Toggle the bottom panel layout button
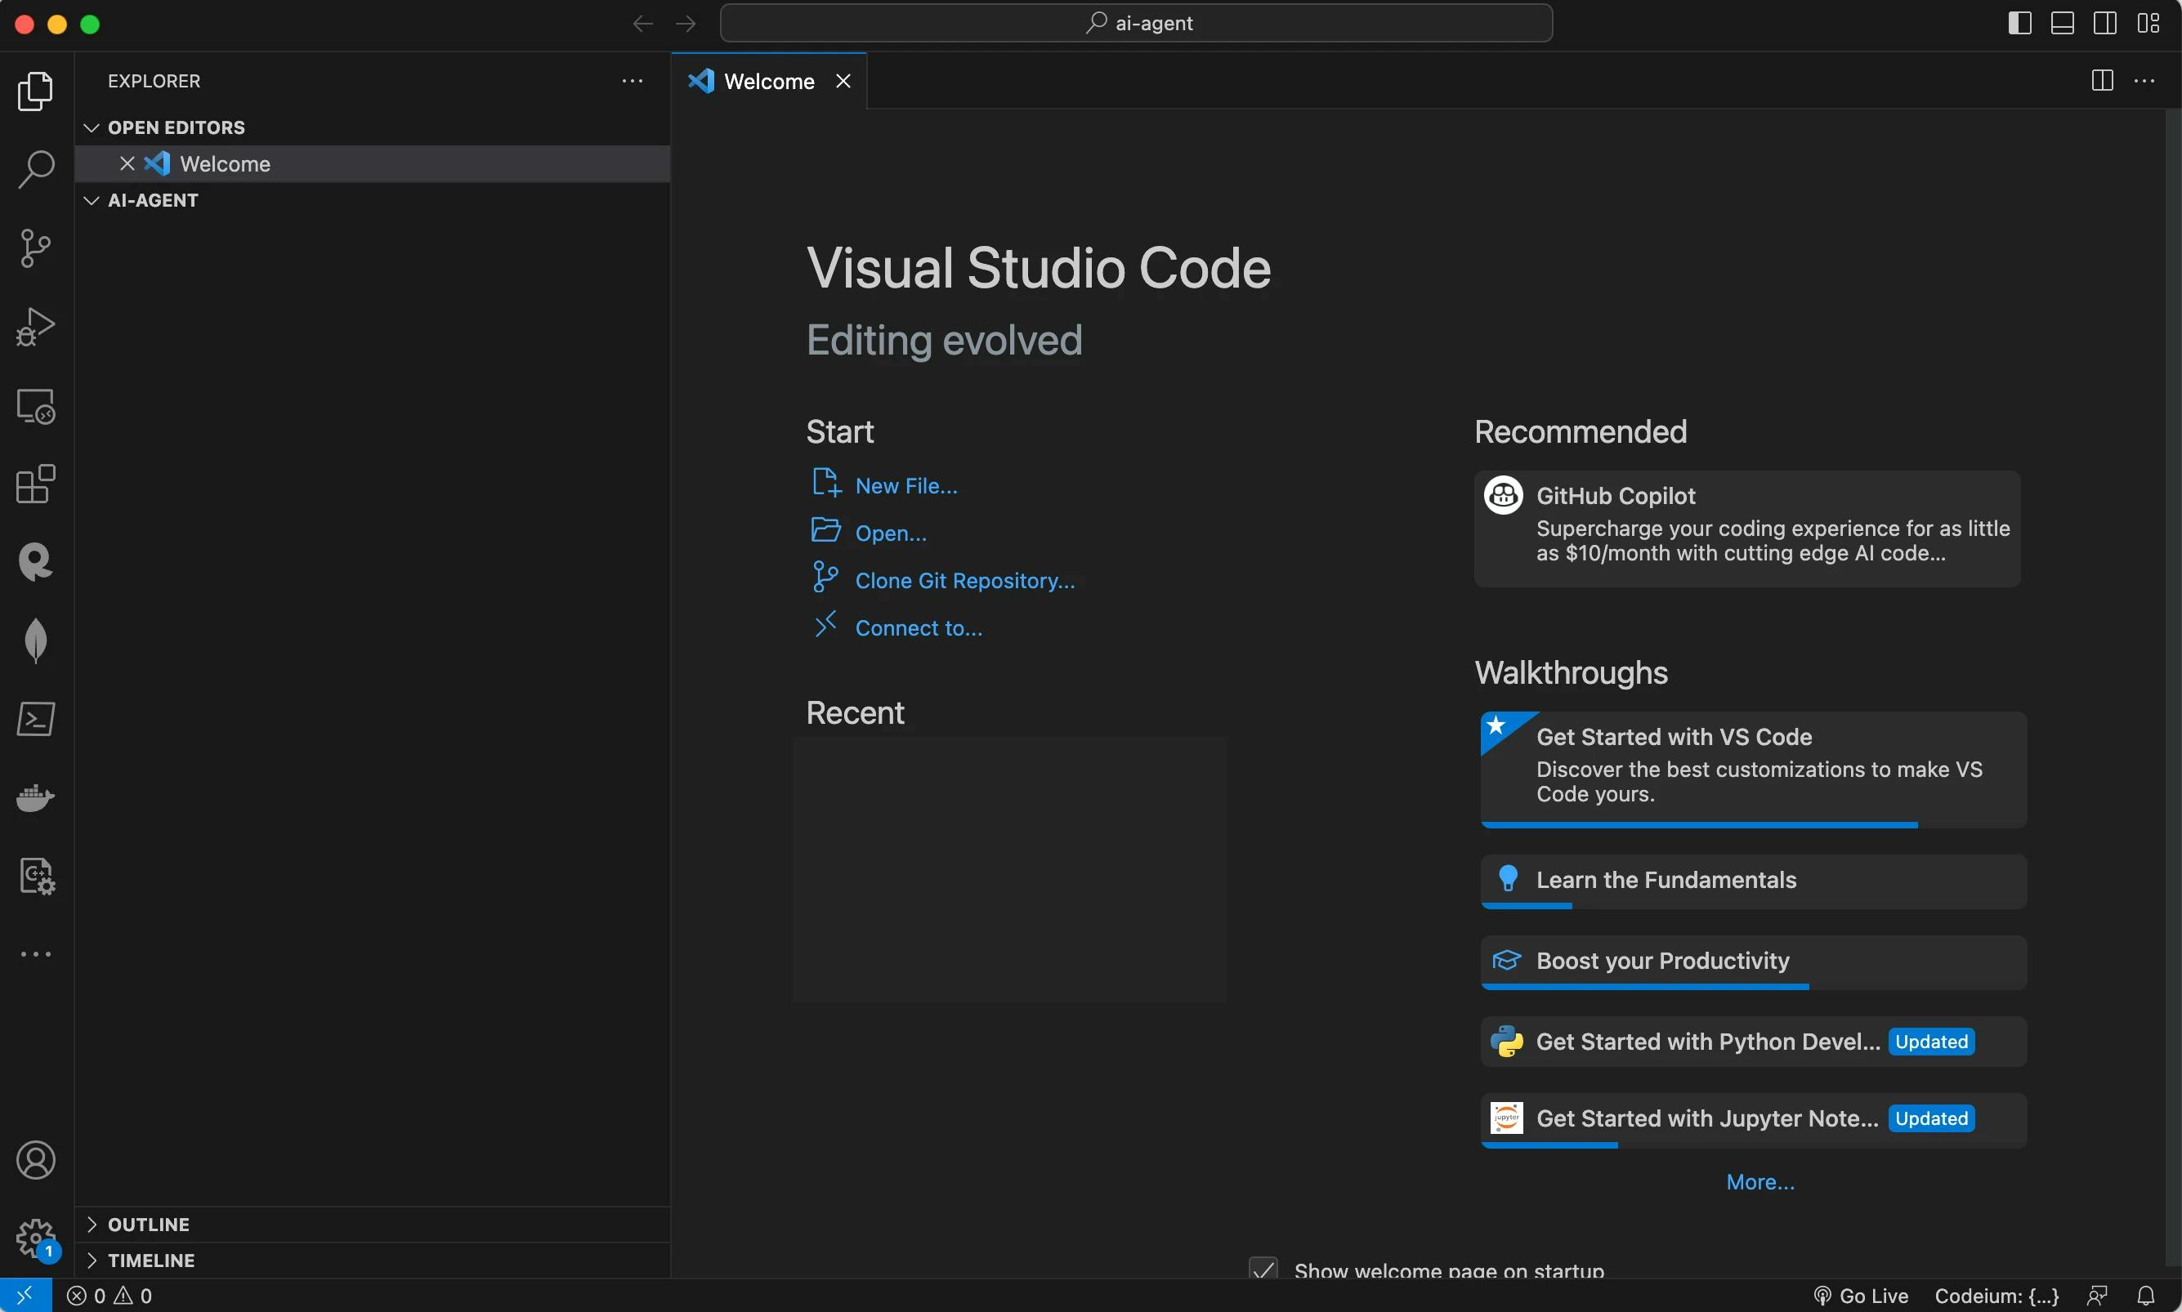Image resolution: width=2182 pixels, height=1312 pixels. 2062,23
